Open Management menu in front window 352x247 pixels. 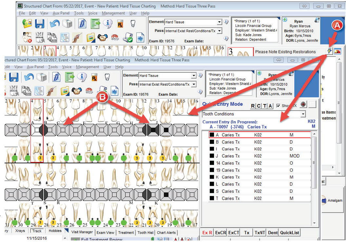(87, 67)
